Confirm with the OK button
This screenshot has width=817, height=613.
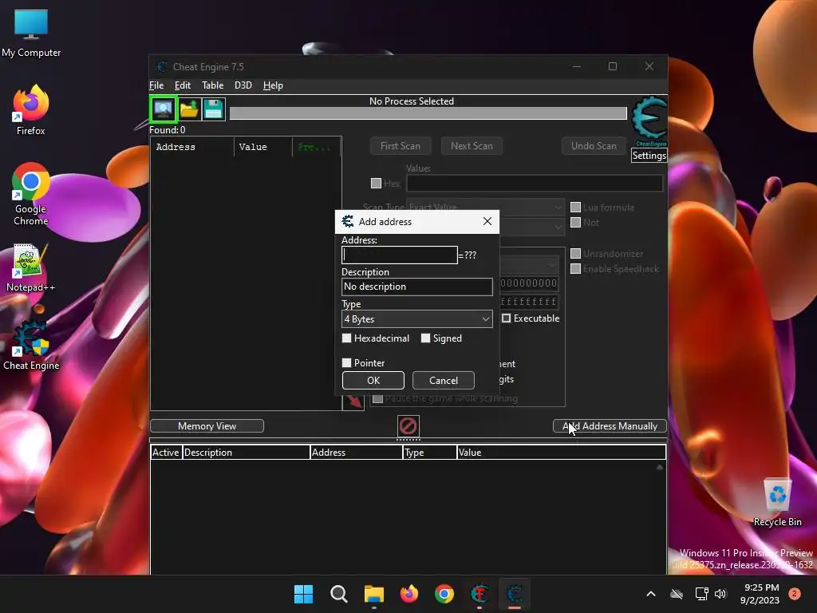point(373,381)
